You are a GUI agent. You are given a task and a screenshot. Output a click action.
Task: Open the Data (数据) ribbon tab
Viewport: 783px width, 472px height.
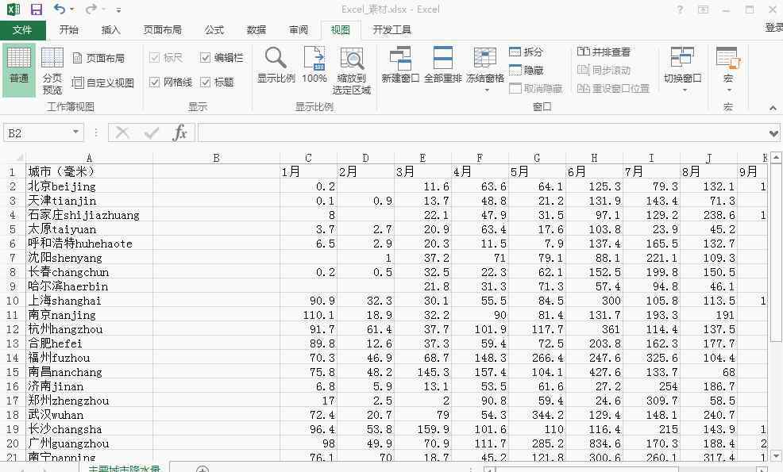tap(256, 30)
